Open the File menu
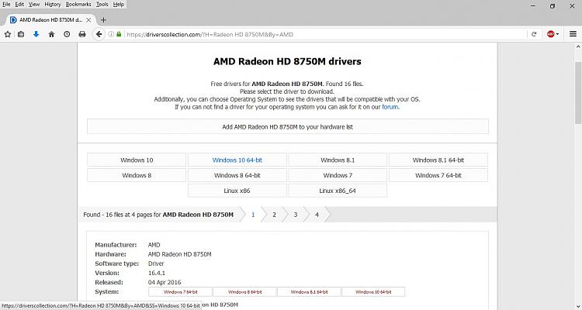 (x=6, y=5)
